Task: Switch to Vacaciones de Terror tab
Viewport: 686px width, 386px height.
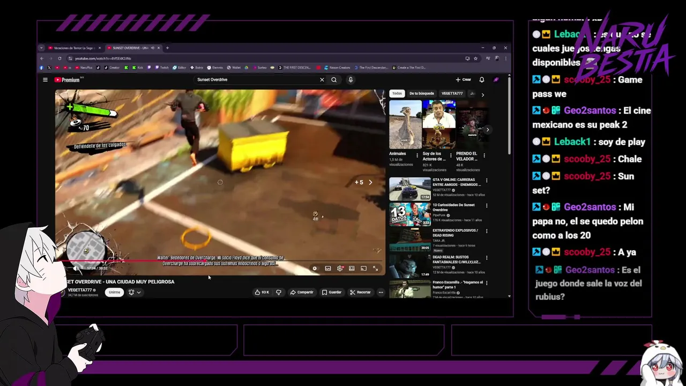Action: 74,48
